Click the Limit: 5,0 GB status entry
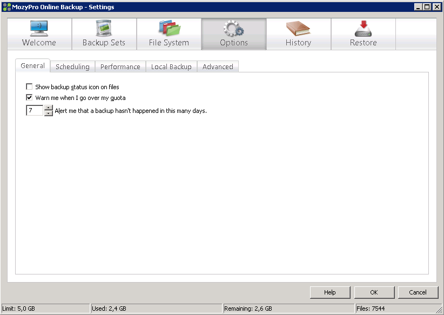444x315 pixels. coord(45,309)
